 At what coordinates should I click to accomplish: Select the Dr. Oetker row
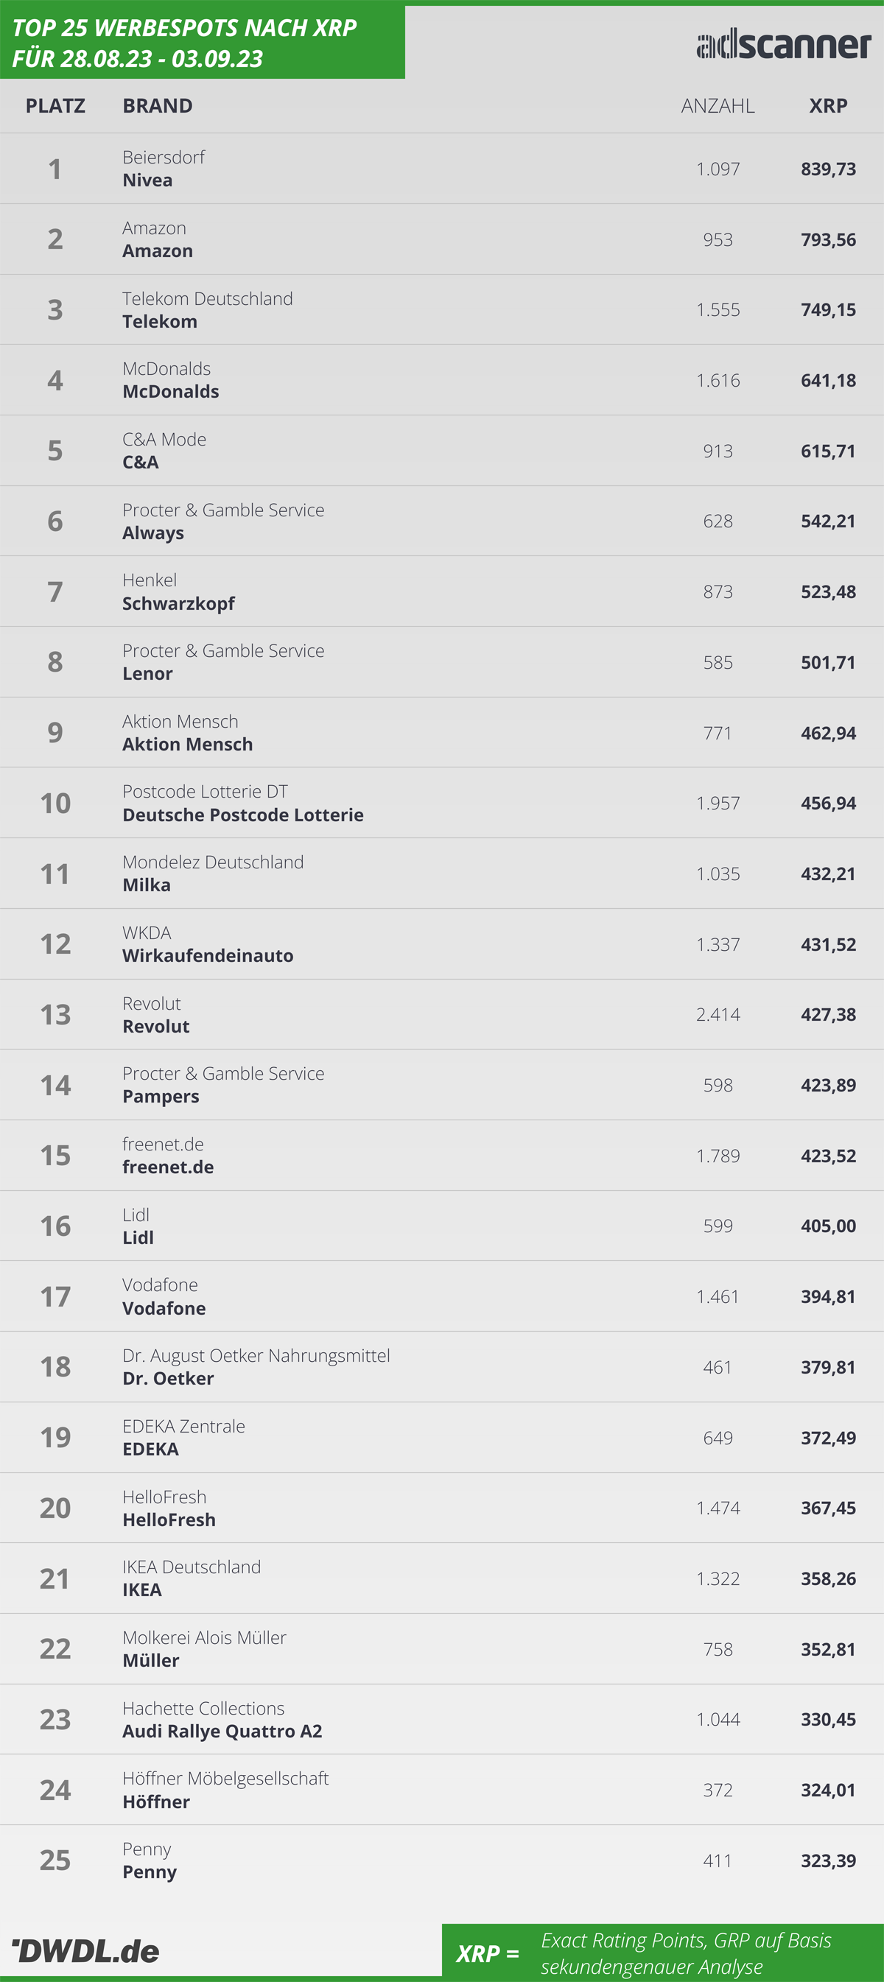pos(441,1366)
